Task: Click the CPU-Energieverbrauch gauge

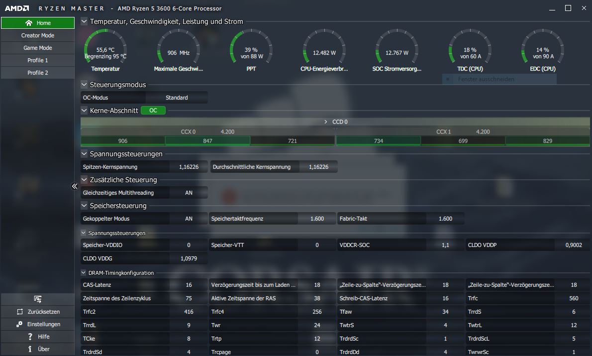Action: 324,47
